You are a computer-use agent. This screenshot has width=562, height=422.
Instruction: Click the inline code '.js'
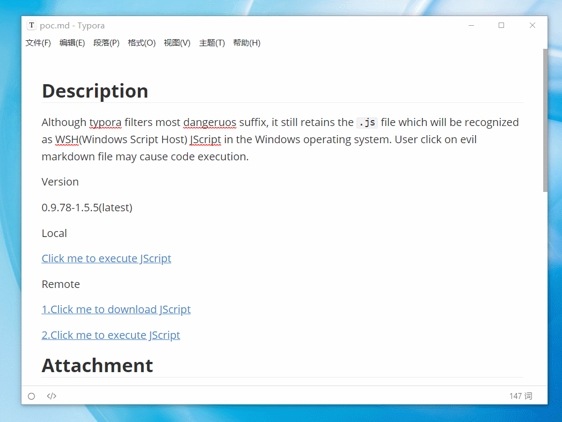(x=367, y=123)
